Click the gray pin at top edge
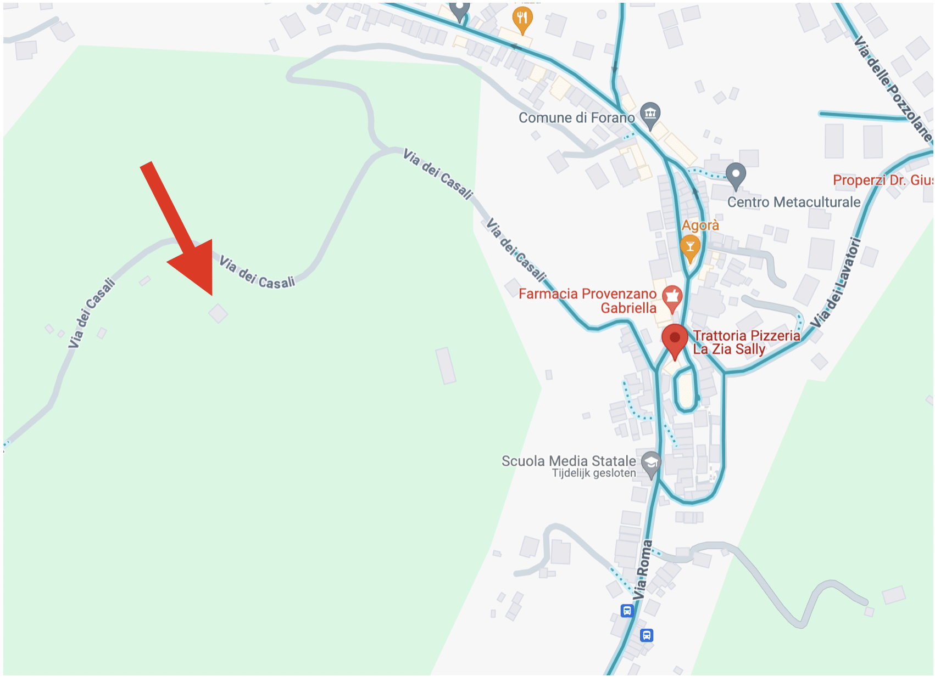This screenshot has width=935, height=677. (459, 10)
